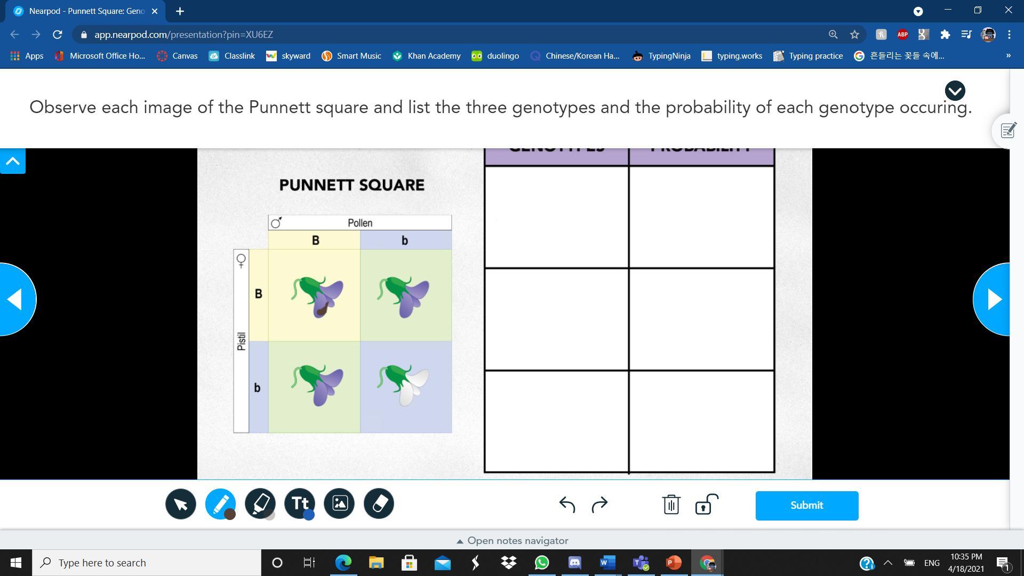Choose the Tt text tool
Image resolution: width=1024 pixels, height=576 pixels.
[299, 503]
